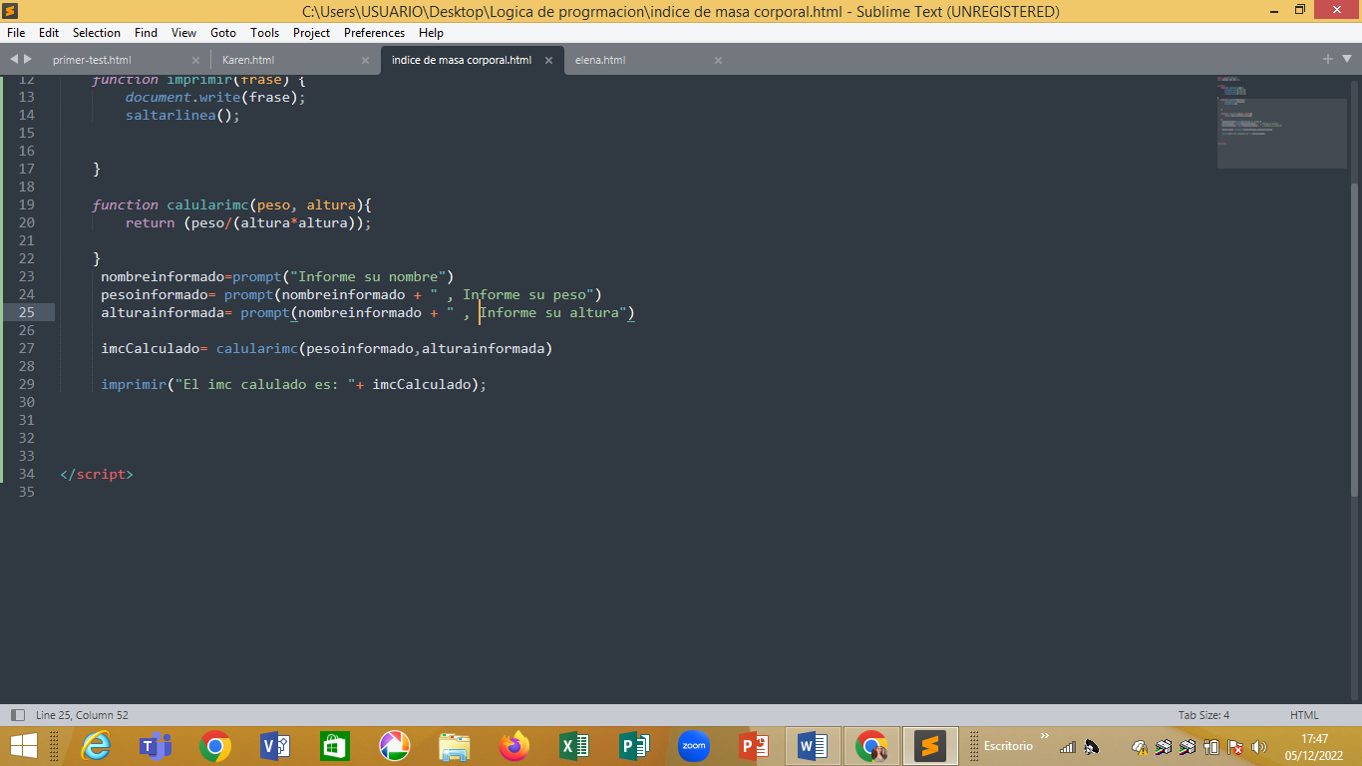Screen dimensions: 1362x766
Task: Open the Preferences menu
Action: pos(375,33)
